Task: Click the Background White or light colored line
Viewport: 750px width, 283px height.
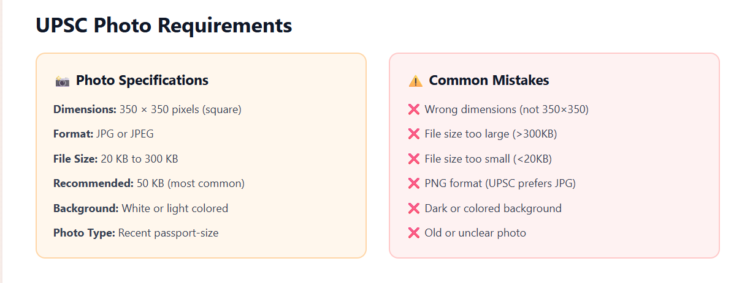Action: pos(140,208)
